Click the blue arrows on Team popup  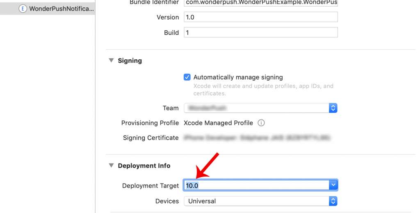333,108
